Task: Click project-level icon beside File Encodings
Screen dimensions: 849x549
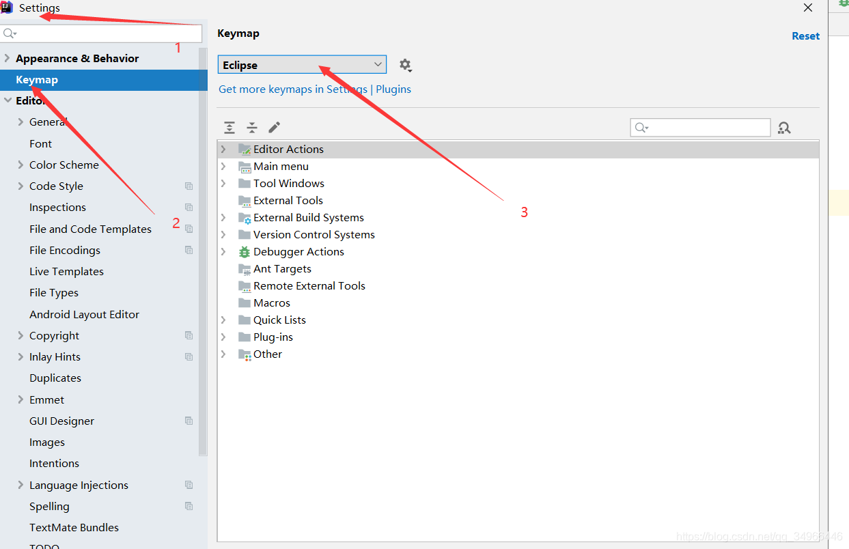Action: tap(189, 251)
